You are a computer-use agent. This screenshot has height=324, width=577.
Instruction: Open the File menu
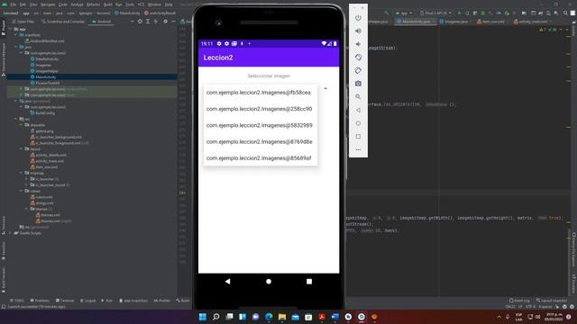14,4
